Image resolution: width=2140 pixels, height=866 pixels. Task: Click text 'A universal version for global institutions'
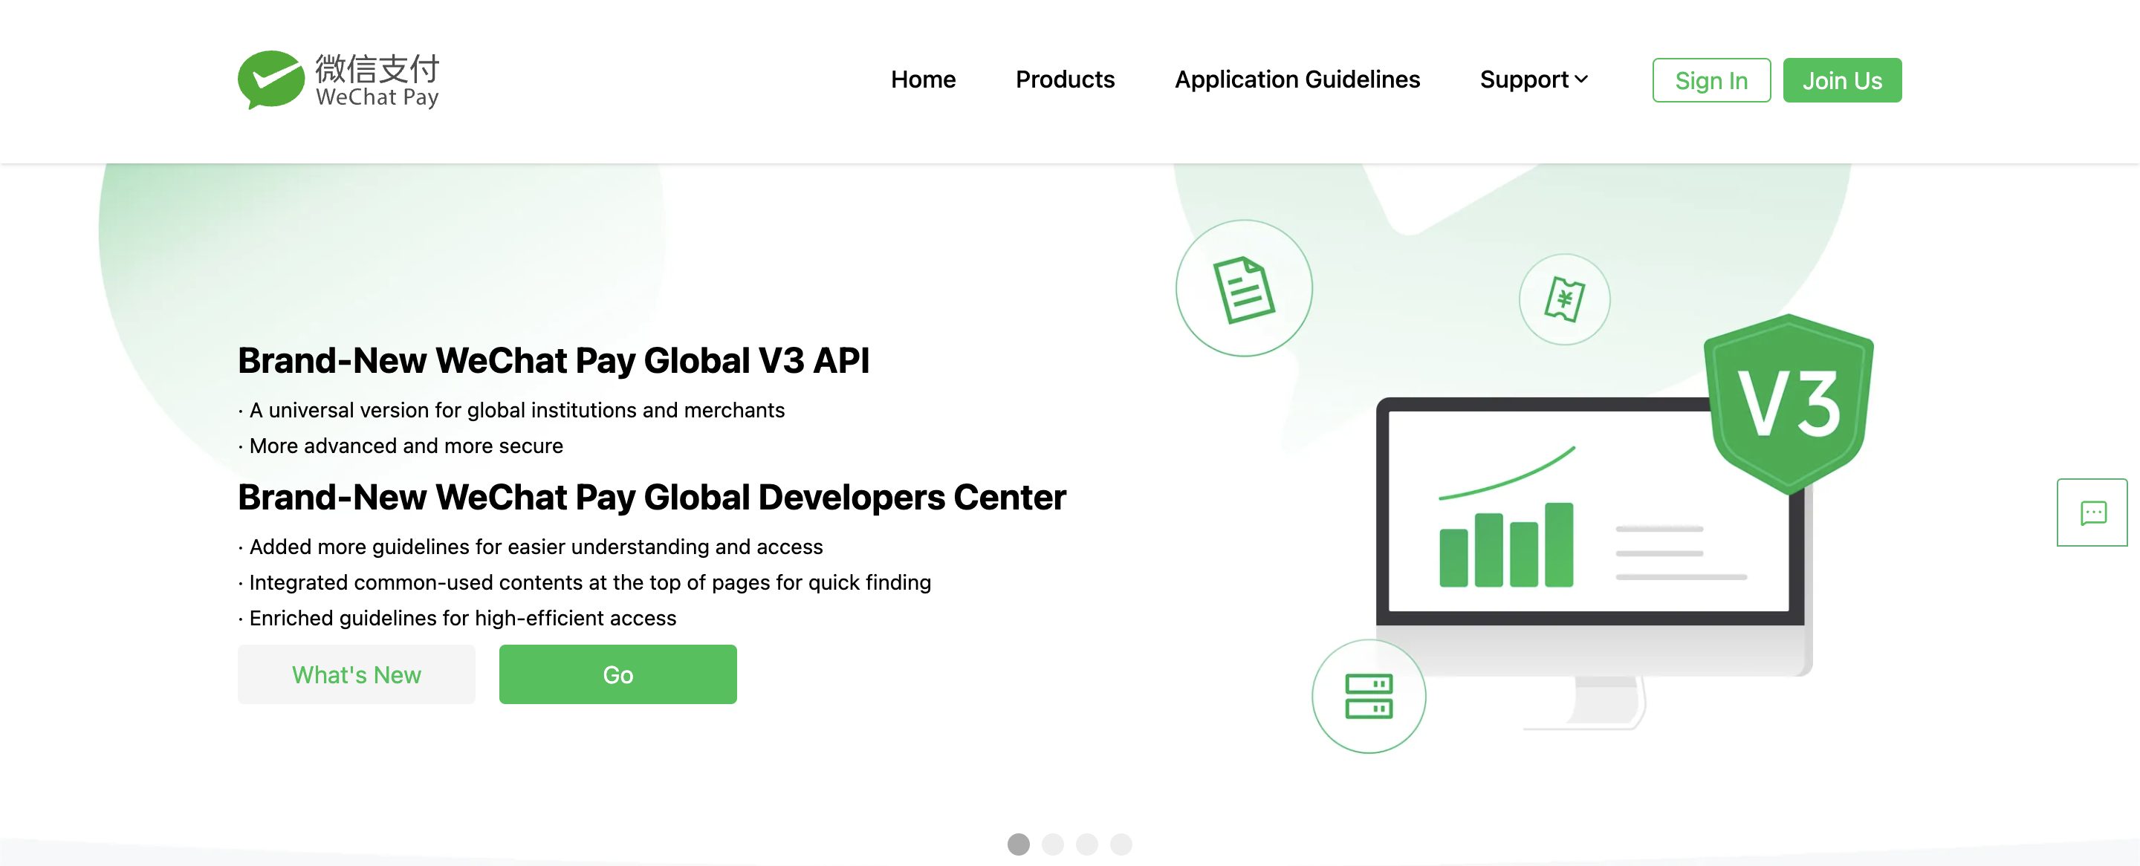click(443, 410)
